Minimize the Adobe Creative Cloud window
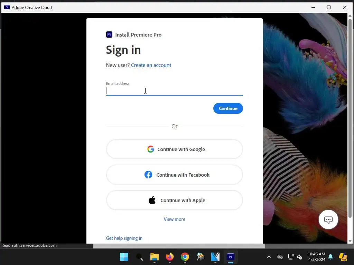The height and width of the screenshot is (265, 354). 313,8
